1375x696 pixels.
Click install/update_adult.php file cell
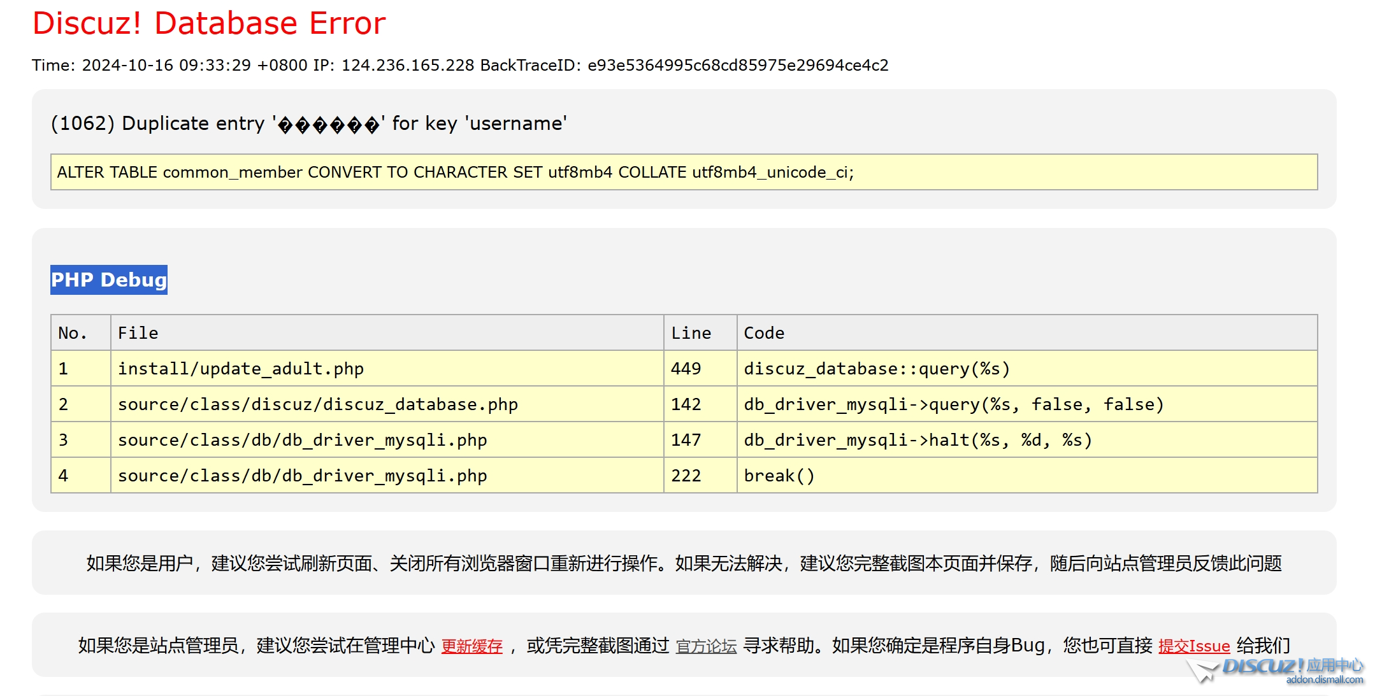coord(241,369)
